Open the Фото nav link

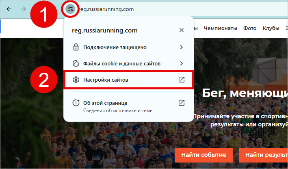pyautogui.click(x=250, y=28)
